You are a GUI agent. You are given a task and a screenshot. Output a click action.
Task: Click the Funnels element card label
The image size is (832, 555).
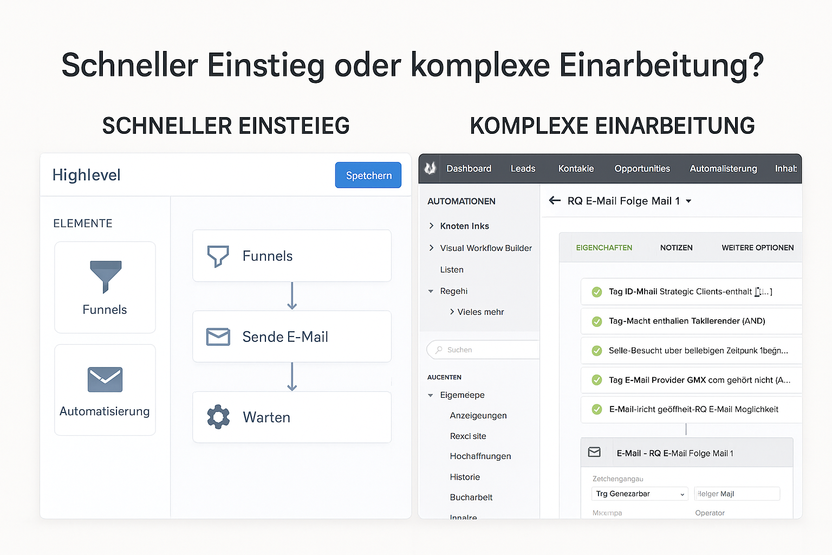pos(105,309)
